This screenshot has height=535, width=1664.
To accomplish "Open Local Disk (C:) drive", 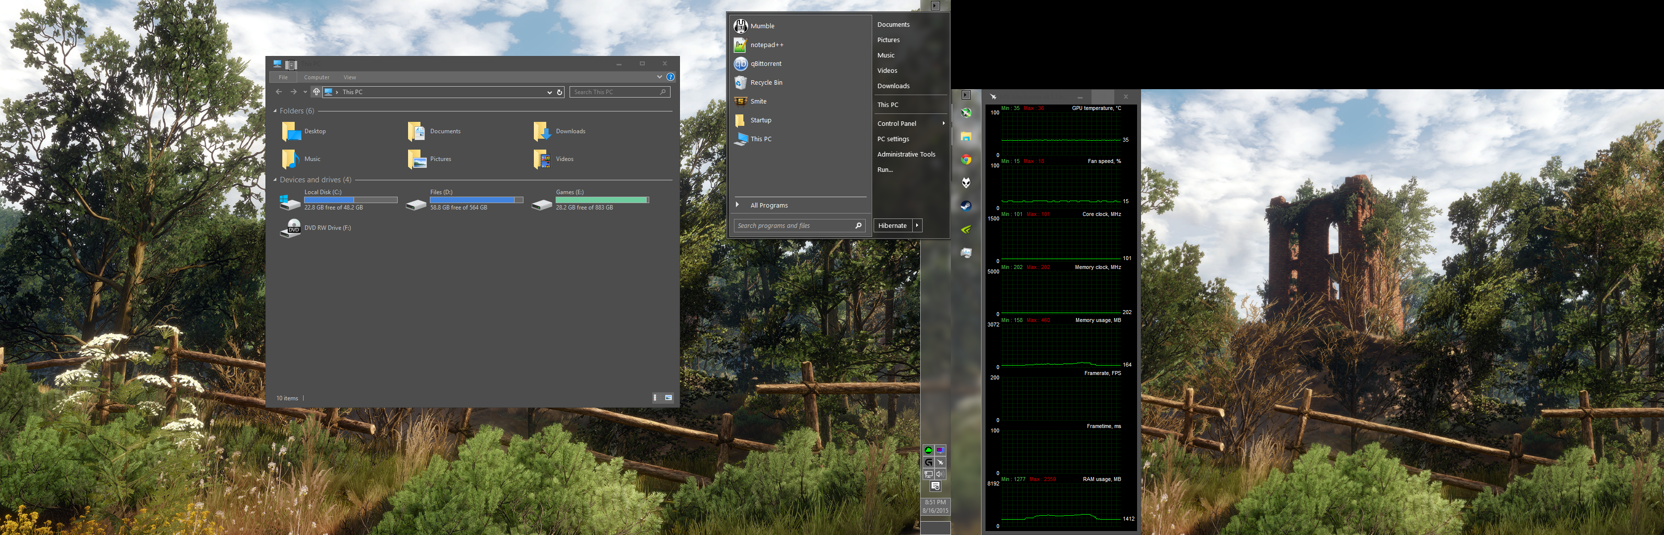I will 338,200.
